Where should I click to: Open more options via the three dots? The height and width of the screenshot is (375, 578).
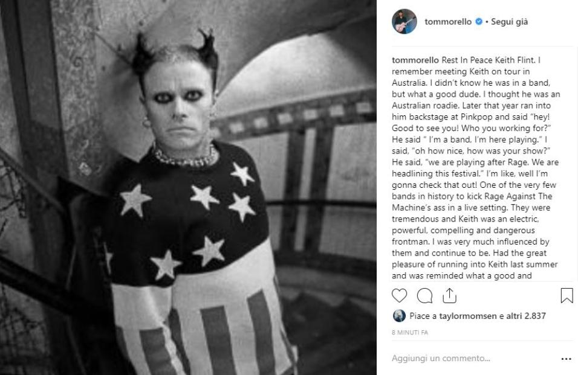566,359
